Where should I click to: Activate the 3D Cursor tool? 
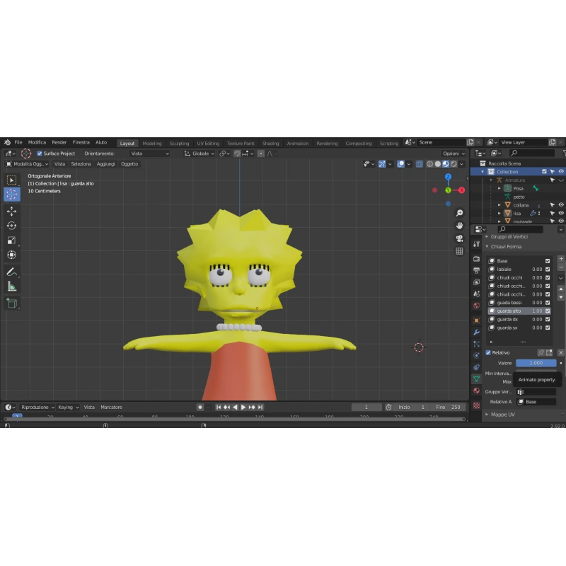(x=11, y=194)
